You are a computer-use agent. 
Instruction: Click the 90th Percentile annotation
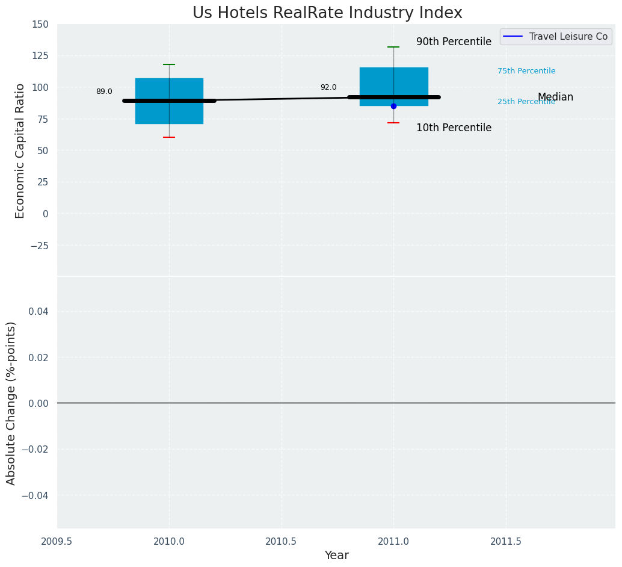(454, 42)
